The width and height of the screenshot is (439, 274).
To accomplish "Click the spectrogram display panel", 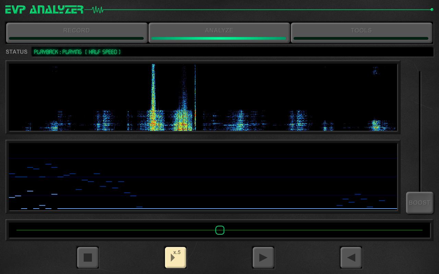I will (x=203, y=97).
